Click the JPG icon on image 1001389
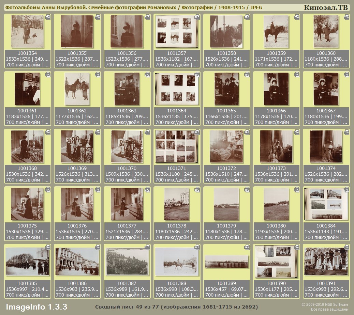The width and height of the screenshot is (354, 315). (x=247, y=247)
